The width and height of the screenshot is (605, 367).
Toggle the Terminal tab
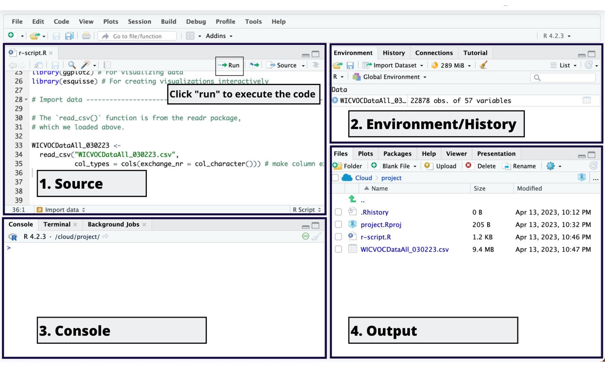point(56,224)
